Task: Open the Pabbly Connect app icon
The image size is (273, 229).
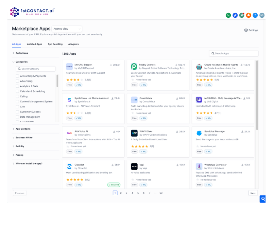Action: point(134,66)
